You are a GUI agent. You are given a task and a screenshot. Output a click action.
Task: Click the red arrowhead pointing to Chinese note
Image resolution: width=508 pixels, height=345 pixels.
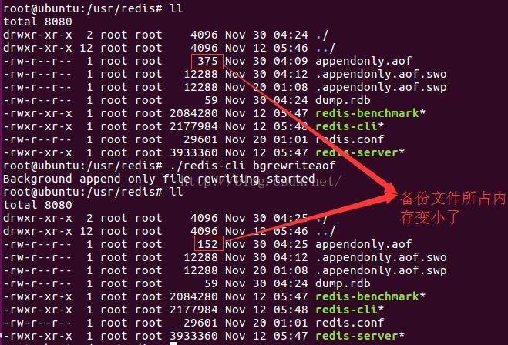point(387,193)
